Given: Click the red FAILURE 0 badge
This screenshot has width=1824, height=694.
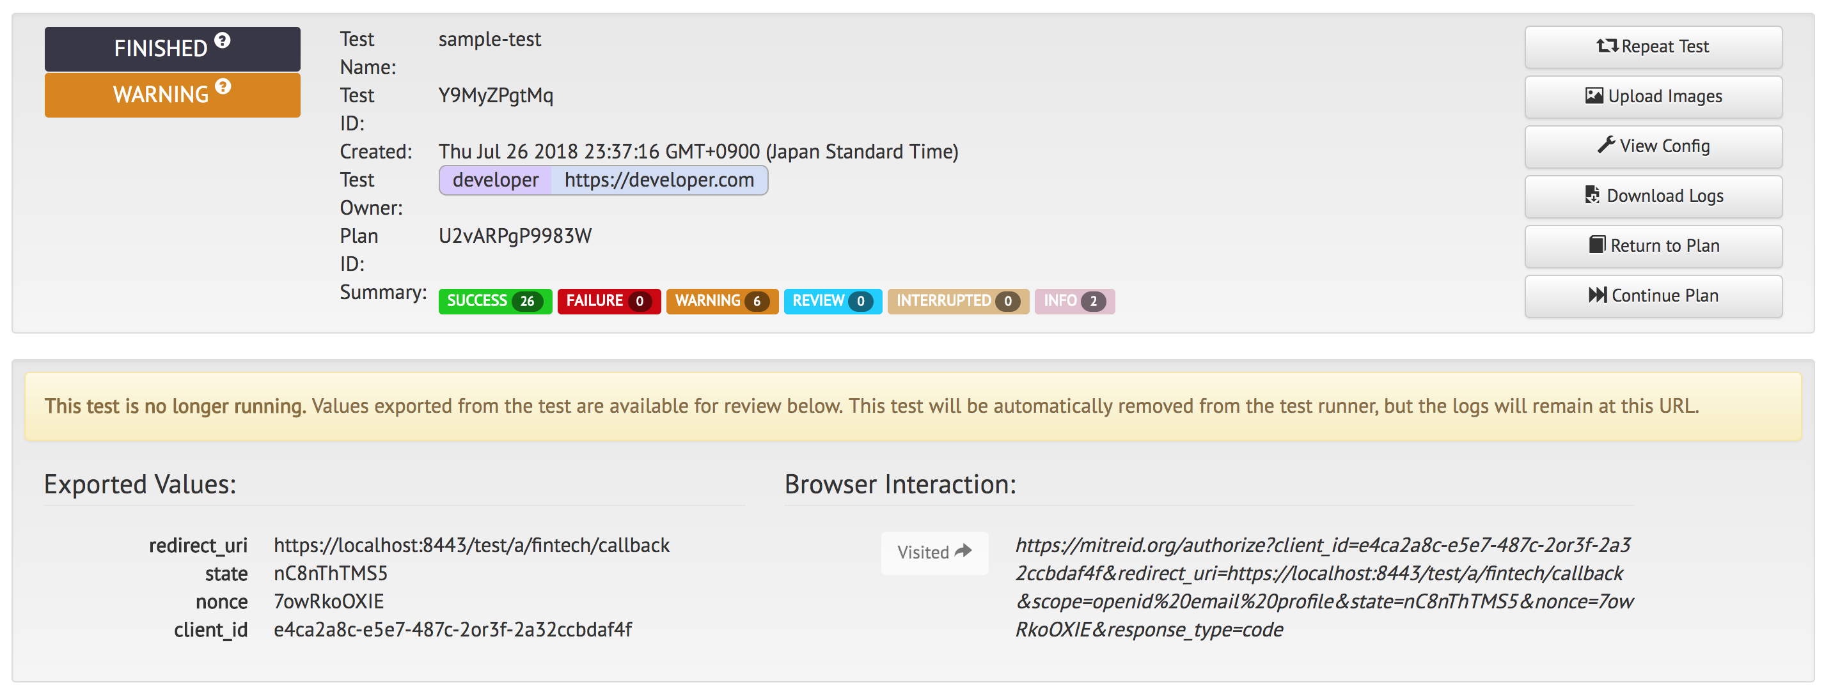Looking at the screenshot, I should (608, 302).
